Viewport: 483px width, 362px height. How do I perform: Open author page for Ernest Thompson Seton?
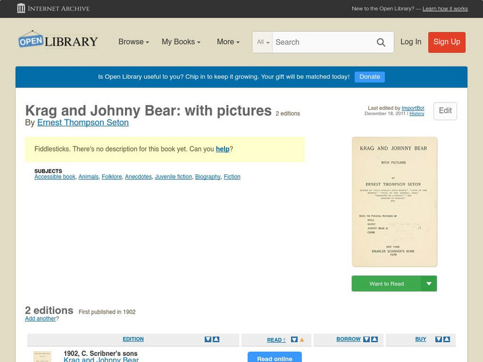(81, 122)
